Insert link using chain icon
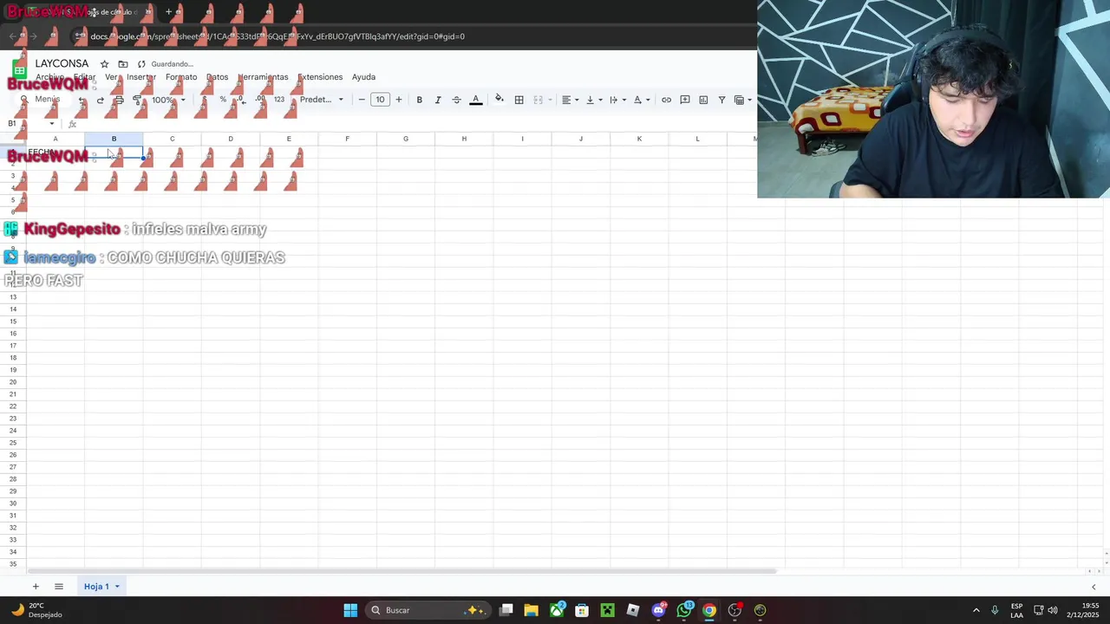The image size is (1110, 624). (x=666, y=100)
